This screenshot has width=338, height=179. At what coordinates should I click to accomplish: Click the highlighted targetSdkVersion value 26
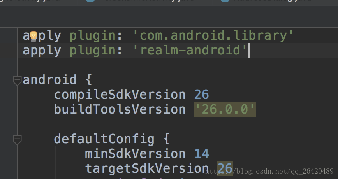225,168
